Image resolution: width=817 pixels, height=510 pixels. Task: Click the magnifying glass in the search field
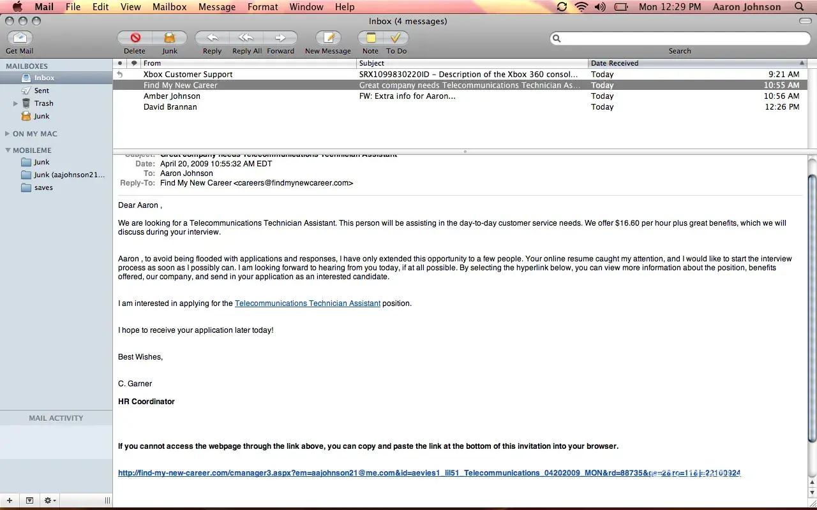tap(557, 38)
